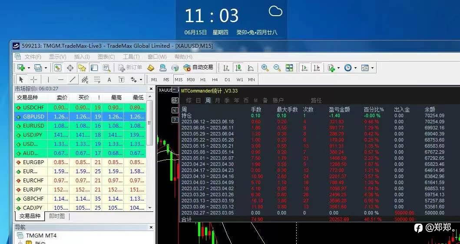
Task: Switch chart to bar chart icon
Action: click(x=226, y=68)
